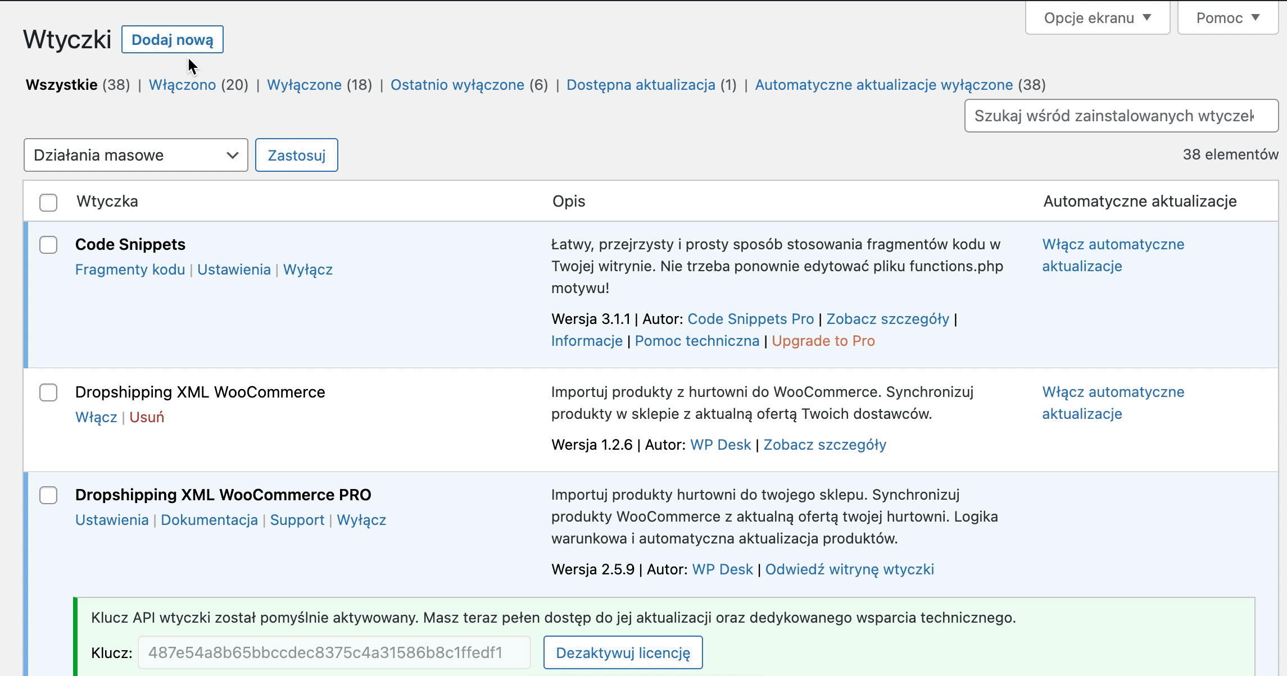Click the Dodaj nową button
The image size is (1287, 676).
click(x=172, y=40)
